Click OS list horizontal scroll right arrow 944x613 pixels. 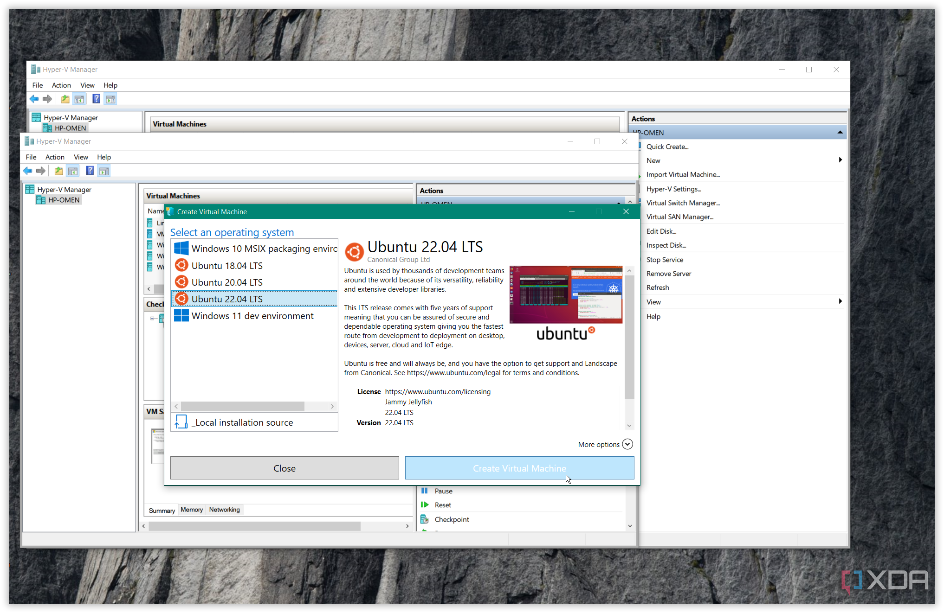tap(332, 406)
